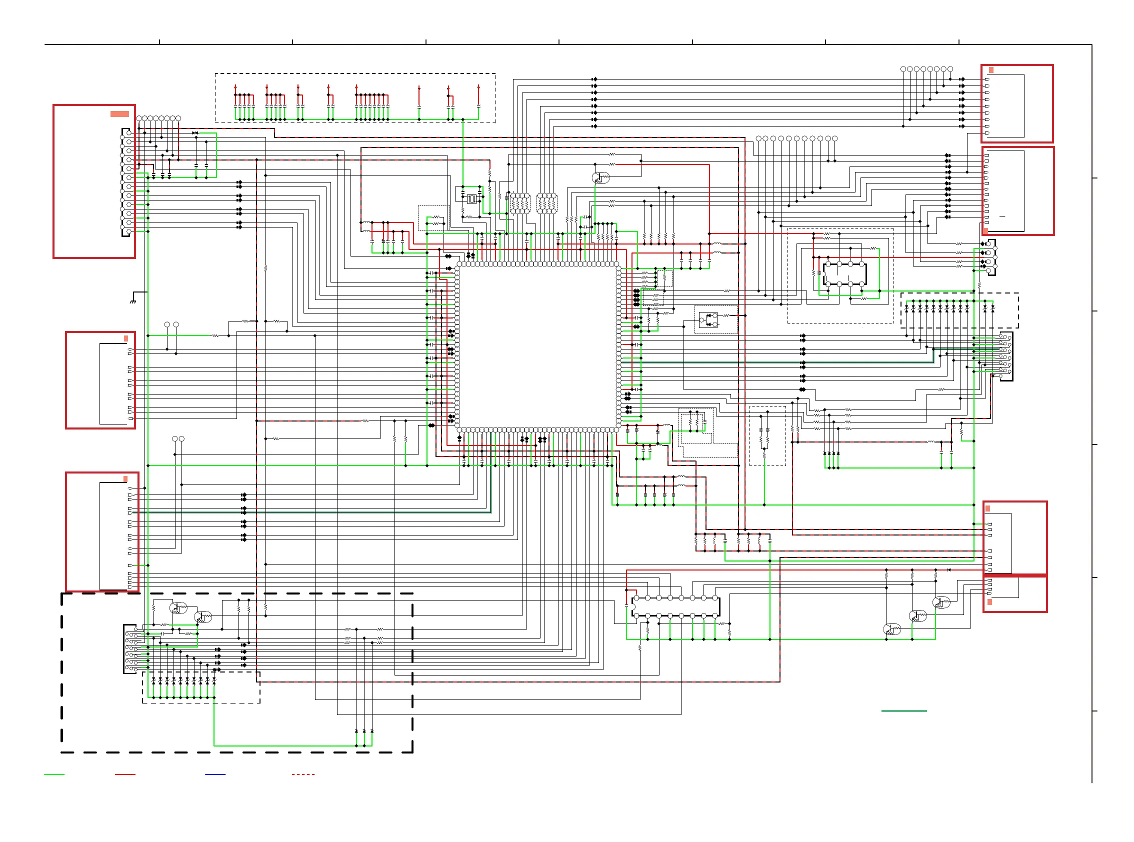Select the two test points above the lower-left connector
Screen dimensions: 1134x842
(x=178, y=439)
